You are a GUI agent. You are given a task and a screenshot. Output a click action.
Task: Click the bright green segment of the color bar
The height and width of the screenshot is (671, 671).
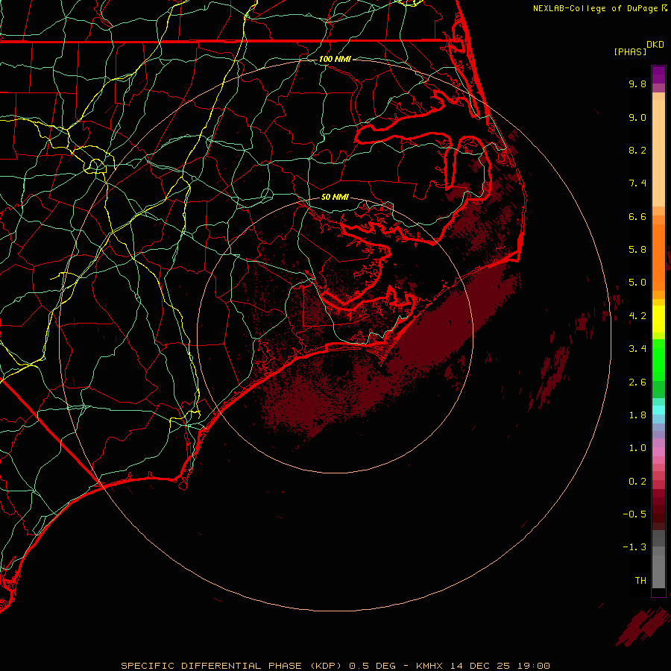pyautogui.click(x=658, y=360)
